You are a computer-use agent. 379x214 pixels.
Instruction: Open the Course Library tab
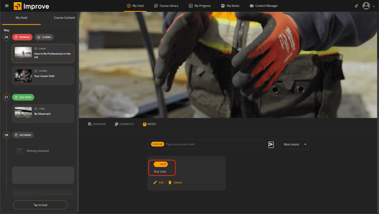click(x=166, y=6)
